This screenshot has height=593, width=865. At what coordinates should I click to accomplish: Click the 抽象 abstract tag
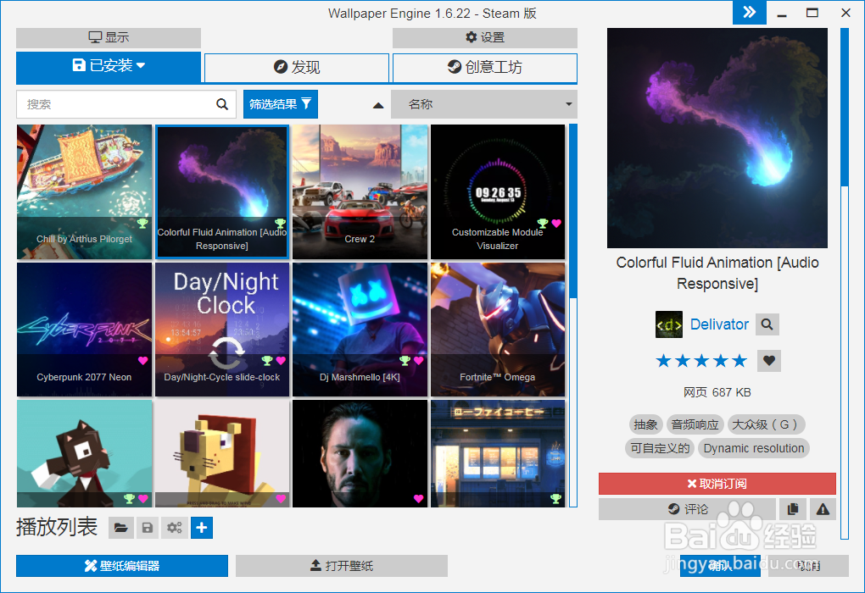pos(646,424)
